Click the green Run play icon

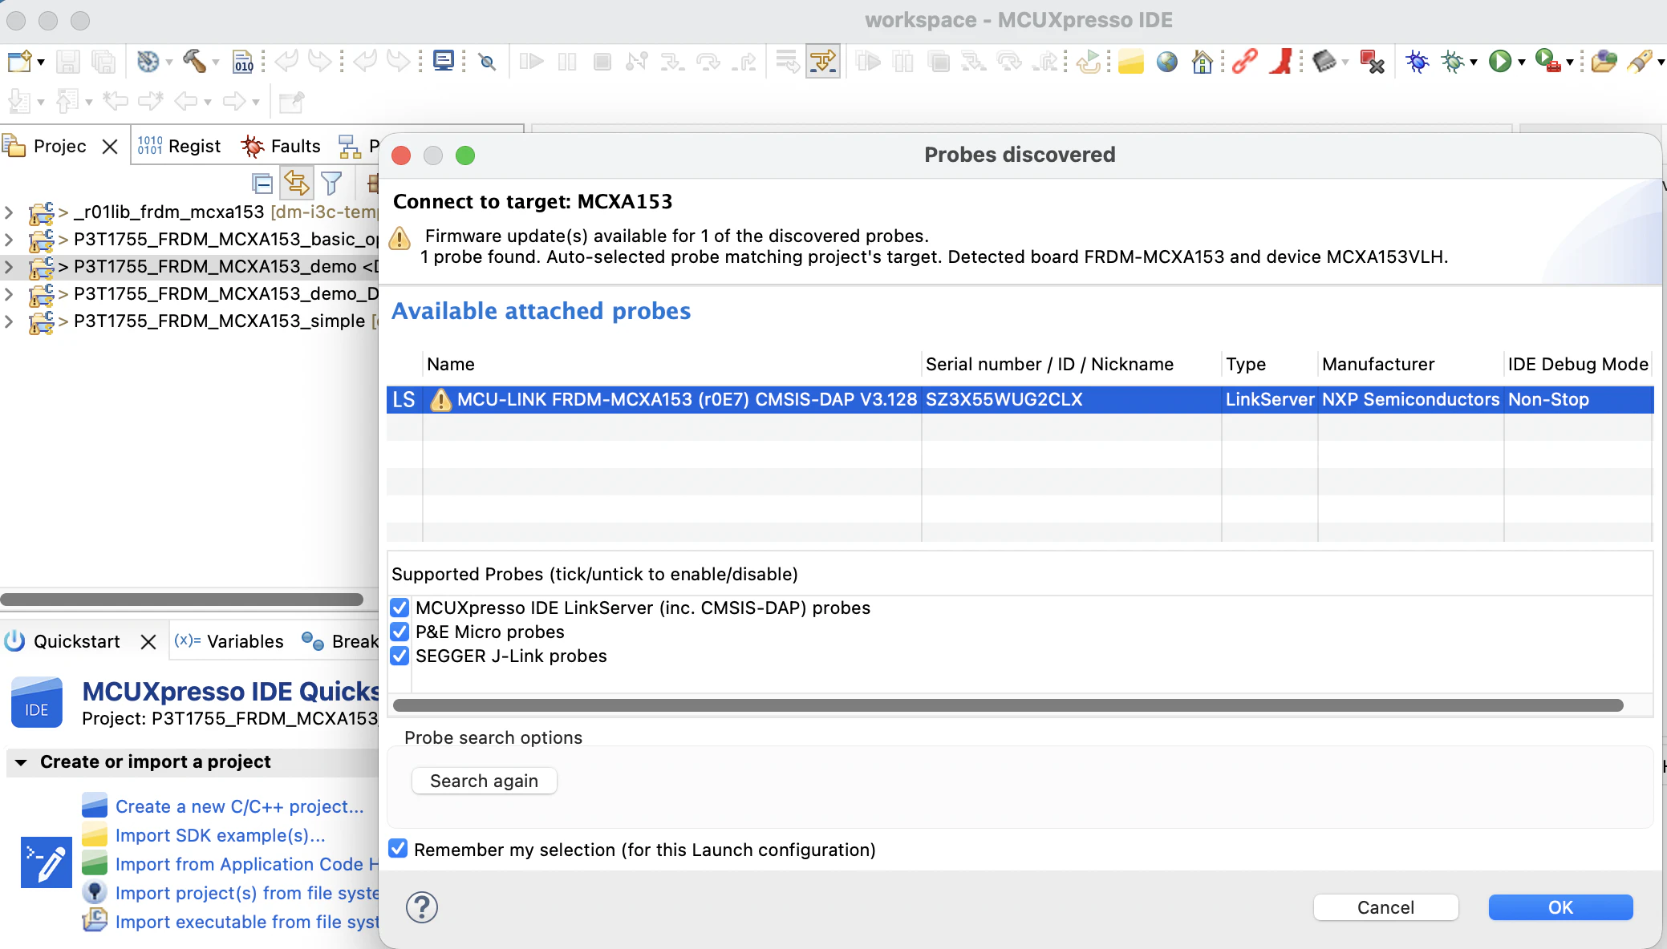(1499, 61)
